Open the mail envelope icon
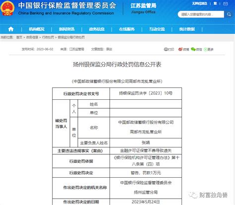235x205 pixels. click(x=226, y=3)
